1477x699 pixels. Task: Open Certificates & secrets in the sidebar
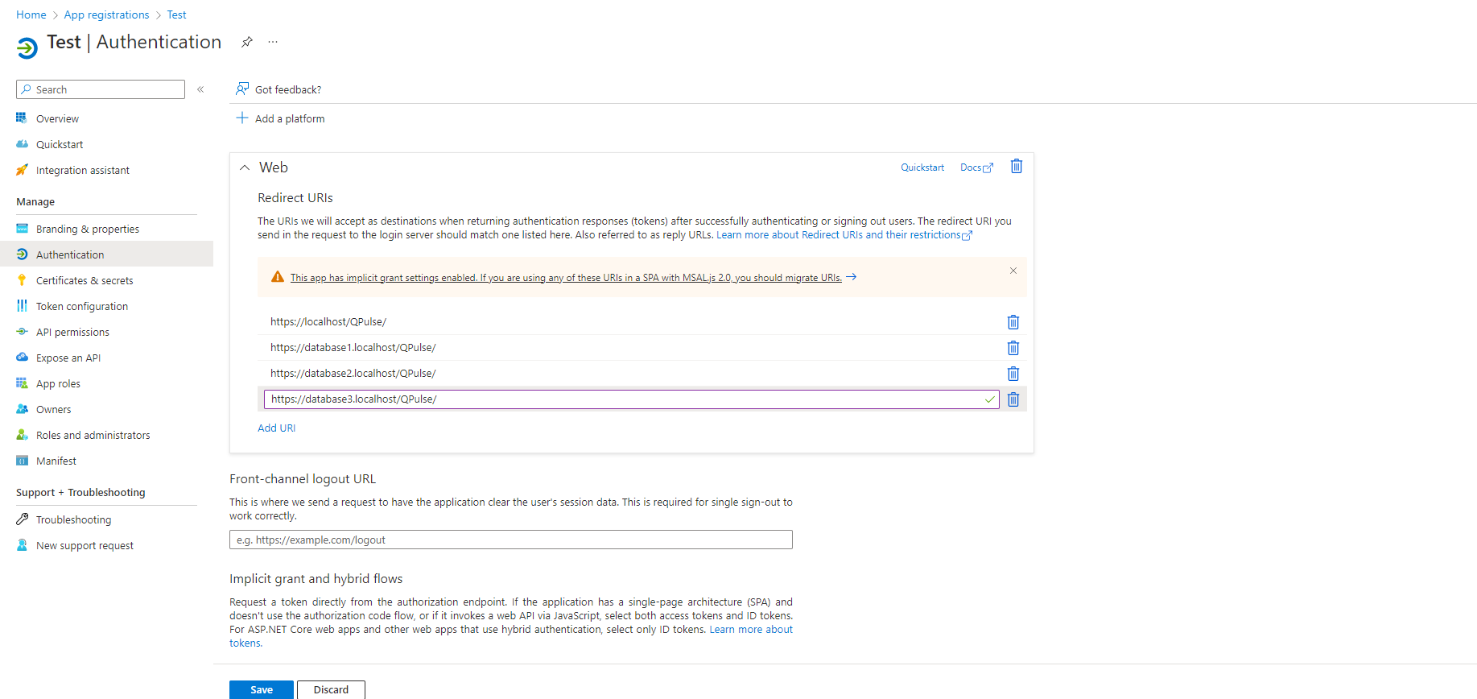tap(85, 280)
